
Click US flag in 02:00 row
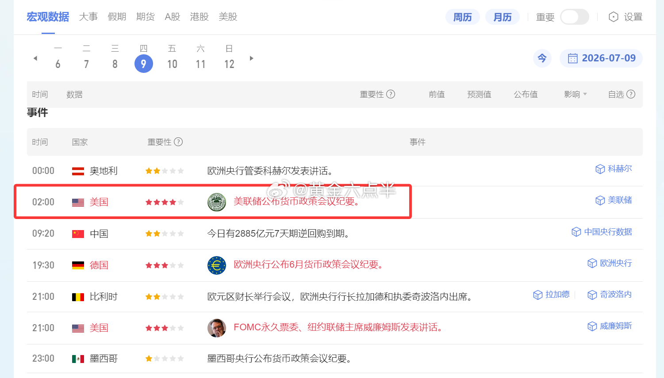click(x=78, y=203)
